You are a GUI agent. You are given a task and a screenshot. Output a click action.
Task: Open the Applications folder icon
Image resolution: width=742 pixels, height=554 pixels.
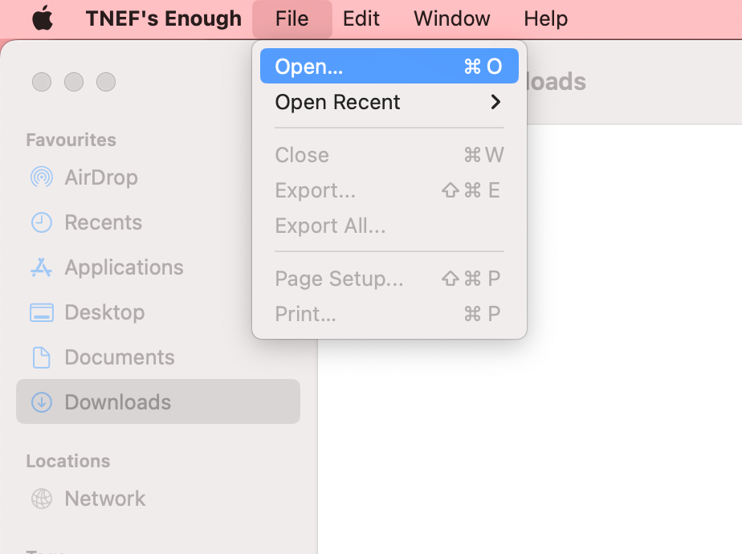42,267
